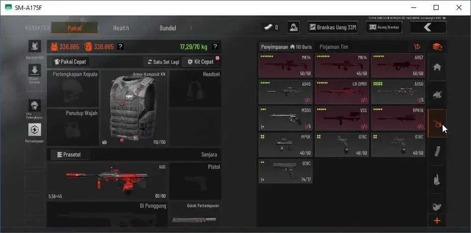Screen dimensions: 471x233
Task: Select the empty Penutup Wajah slot
Action: (x=73, y=127)
